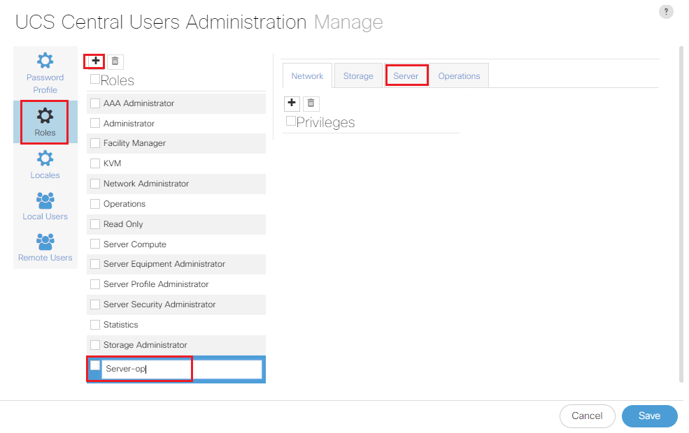Open the Locales gear icon
Viewport: 689px width, 433px height.
(x=45, y=159)
